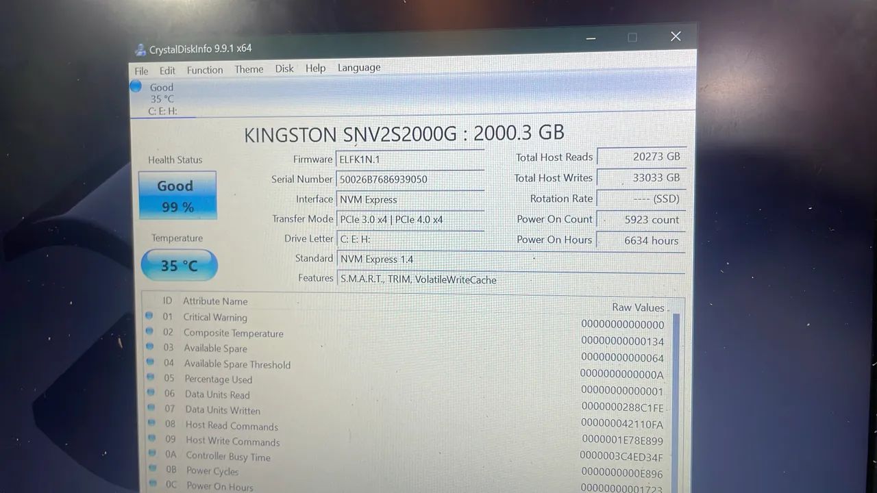The width and height of the screenshot is (877, 493).
Task: Click status dot of Percentage Used row
Action: (x=150, y=377)
